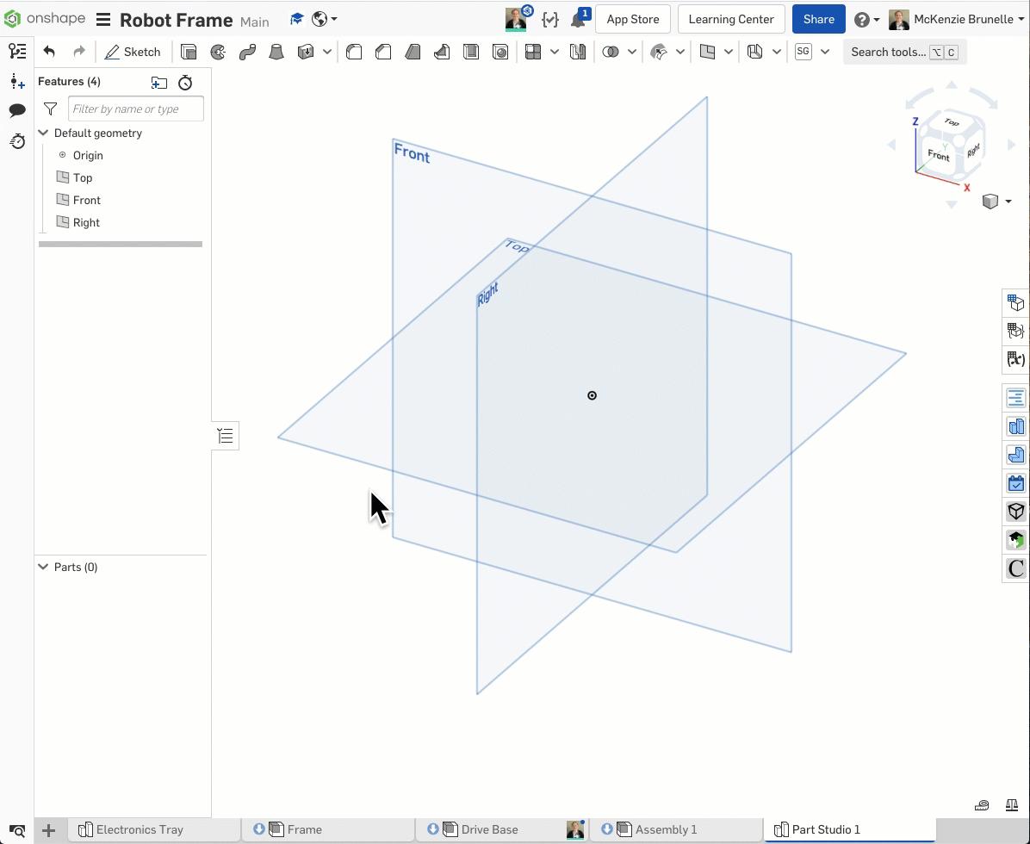Select the Revolve tool
The width and height of the screenshot is (1030, 844).
[x=218, y=53]
